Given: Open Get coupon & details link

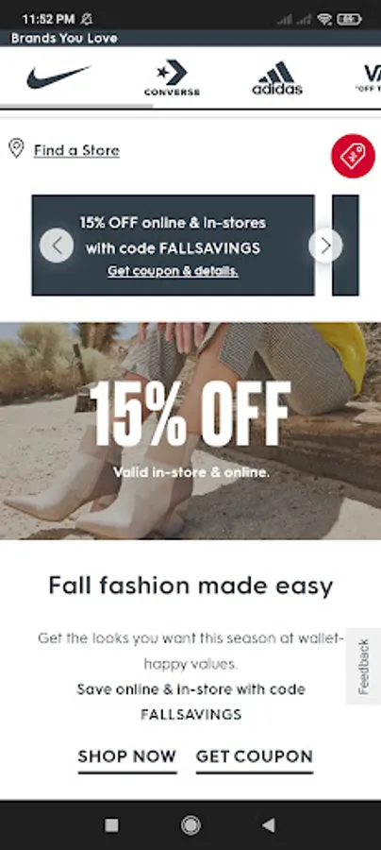Looking at the screenshot, I should point(173,271).
